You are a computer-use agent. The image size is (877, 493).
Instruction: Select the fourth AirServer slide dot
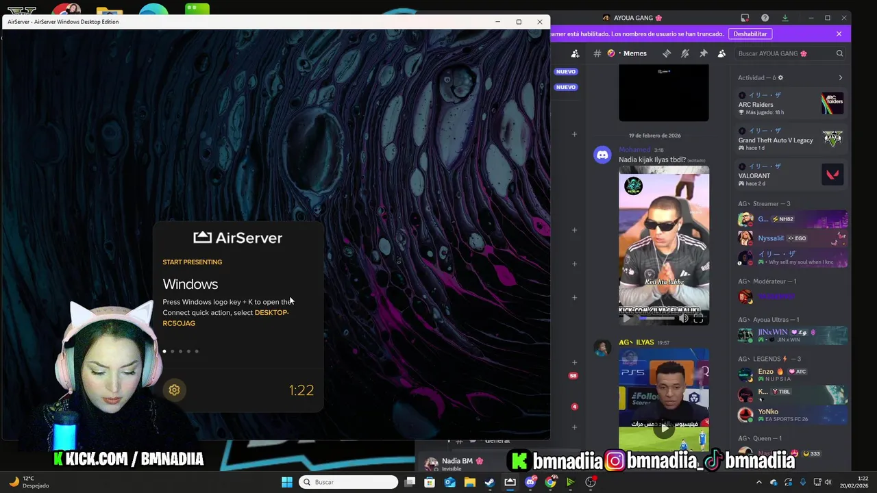click(x=188, y=351)
